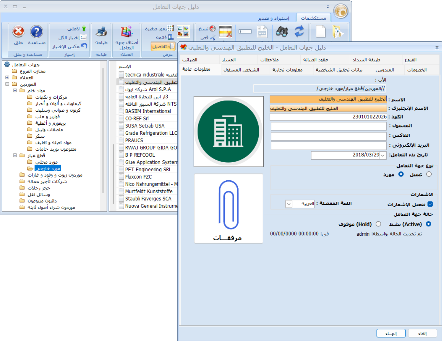
Task: Click the rename text field icon
Action: coord(245,31)
